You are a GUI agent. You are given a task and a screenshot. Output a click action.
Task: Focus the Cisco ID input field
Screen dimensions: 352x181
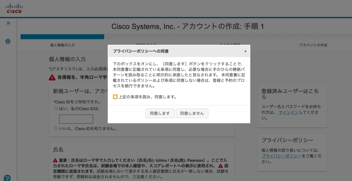(76, 119)
